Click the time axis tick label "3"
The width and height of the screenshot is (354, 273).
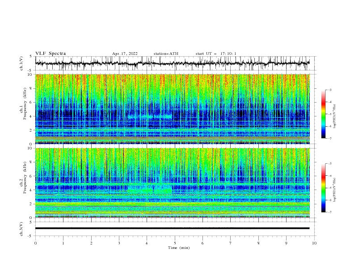click(119, 243)
